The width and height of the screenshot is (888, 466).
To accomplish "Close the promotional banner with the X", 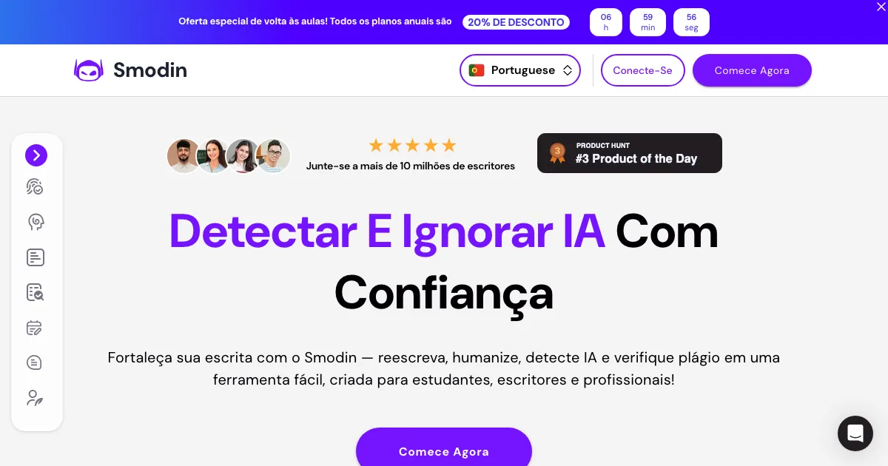I will click(881, 6).
